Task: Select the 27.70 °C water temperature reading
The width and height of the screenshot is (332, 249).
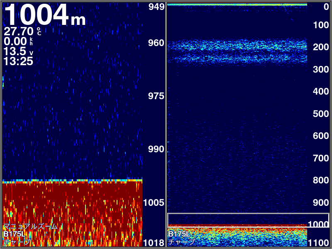Action: click(22, 32)
